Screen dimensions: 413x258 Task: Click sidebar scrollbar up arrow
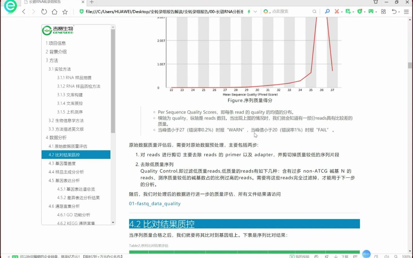click(113, 27)
